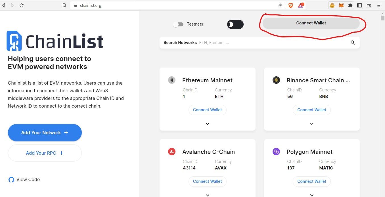This screenshot has width=385, height=197.
Task: Click the search magnifier in Search Networks
Action: click(x=353, y=43)
